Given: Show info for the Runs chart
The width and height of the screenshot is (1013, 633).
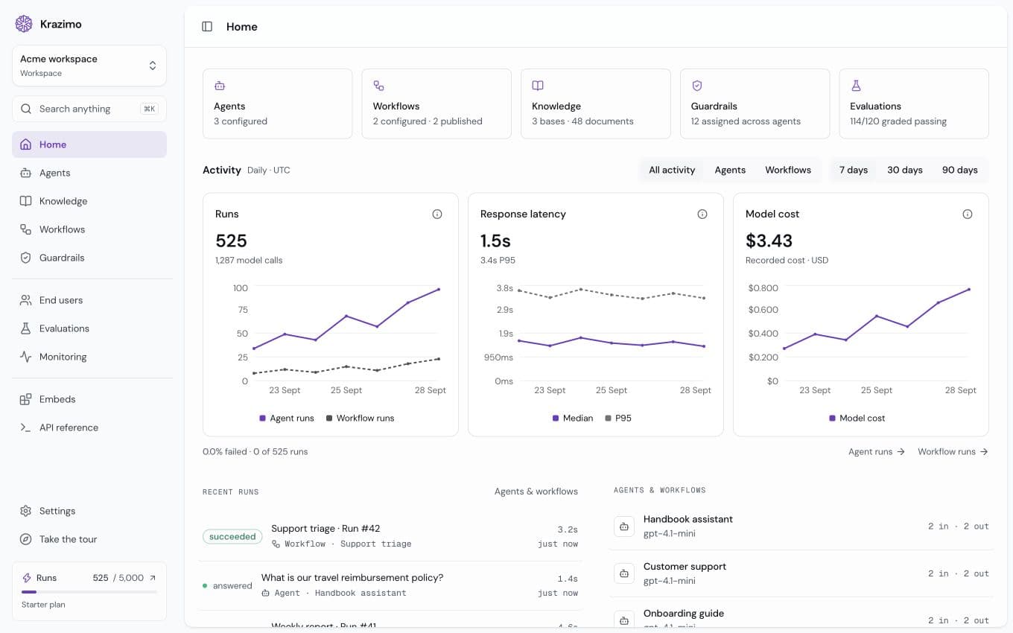Looking at the screenshot, I should (437, 214).
